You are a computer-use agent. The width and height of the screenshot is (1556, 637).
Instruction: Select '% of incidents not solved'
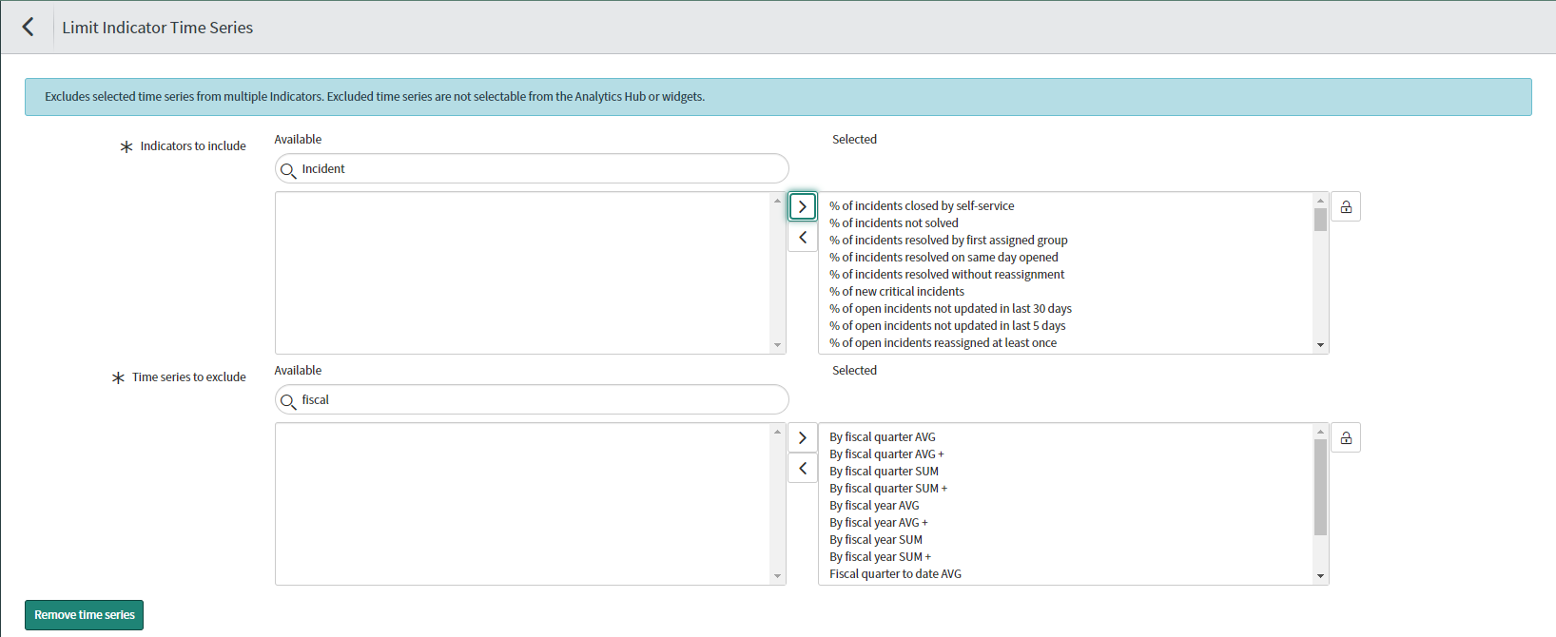pos(894,223)
